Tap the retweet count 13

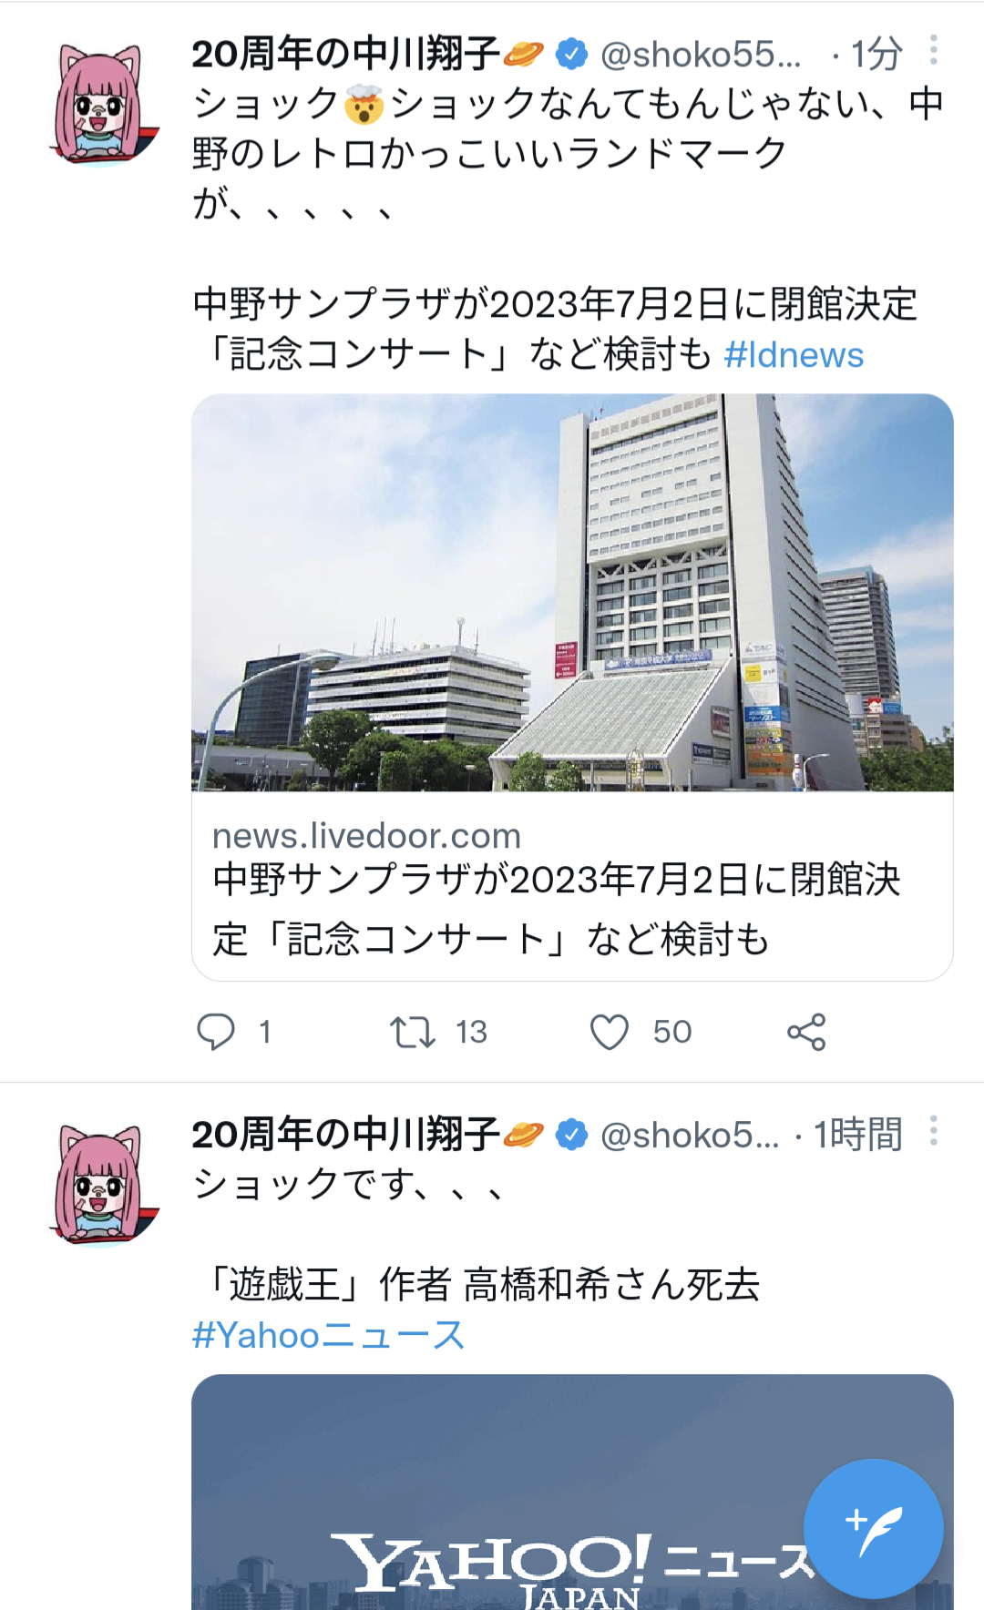pos(471,1033)
